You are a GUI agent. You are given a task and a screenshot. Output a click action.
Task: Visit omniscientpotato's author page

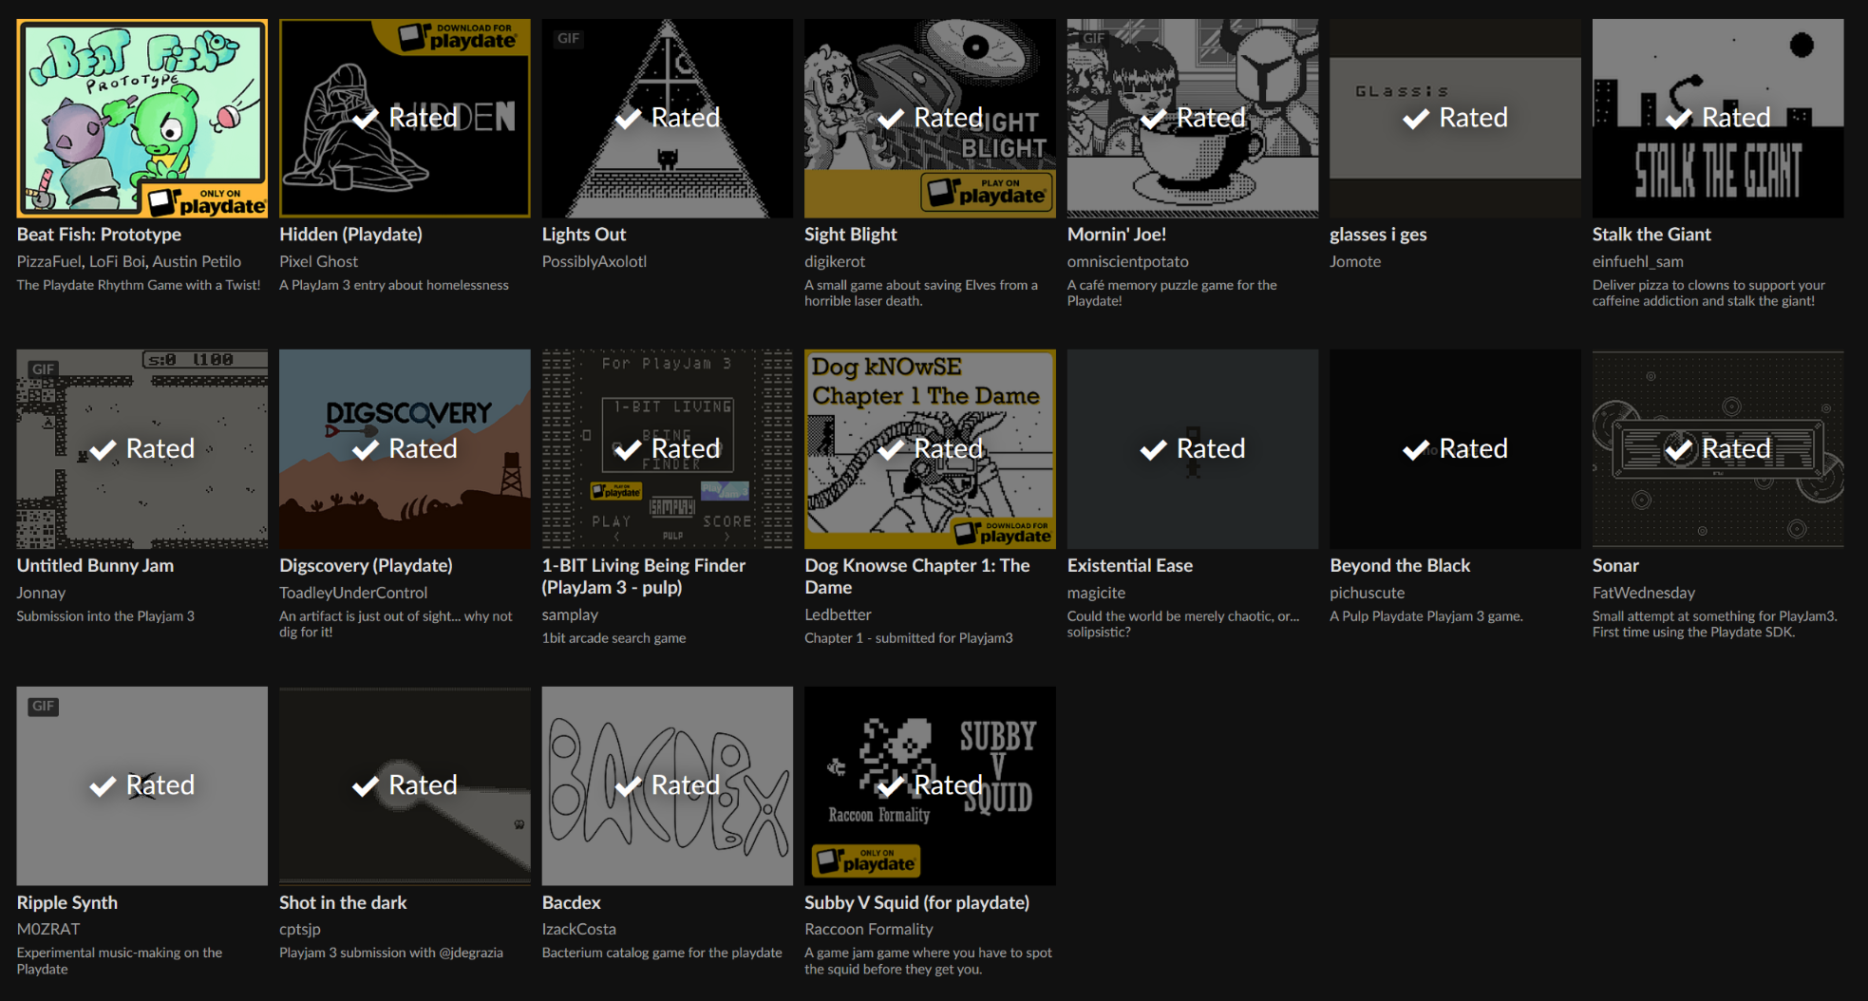(1127, 261)
